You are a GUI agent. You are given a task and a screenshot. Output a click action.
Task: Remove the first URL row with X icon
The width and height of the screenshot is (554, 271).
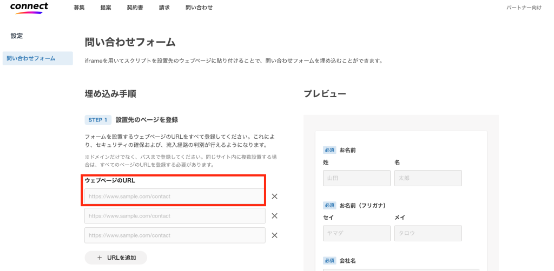click(274, 197)
